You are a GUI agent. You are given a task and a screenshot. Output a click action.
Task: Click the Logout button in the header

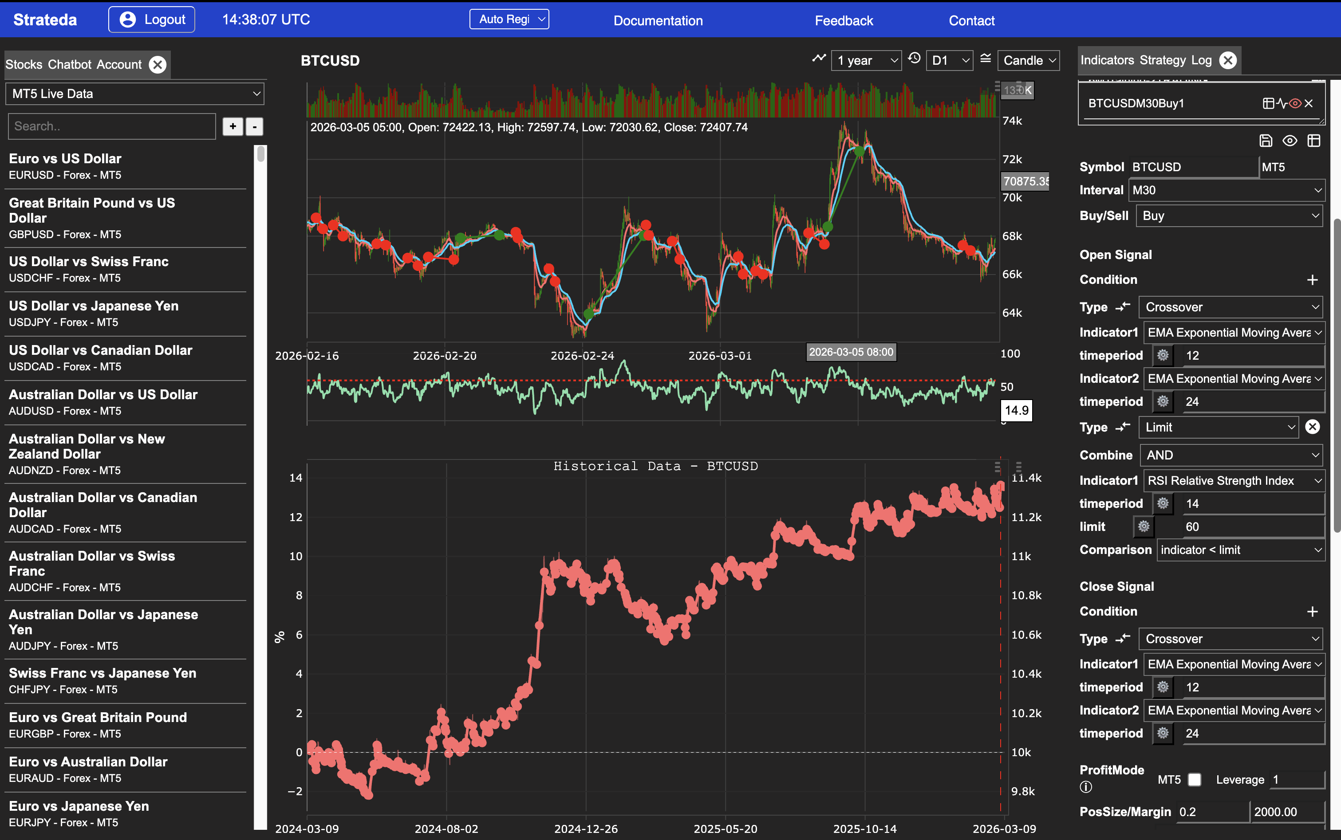(x=151, y=19)
